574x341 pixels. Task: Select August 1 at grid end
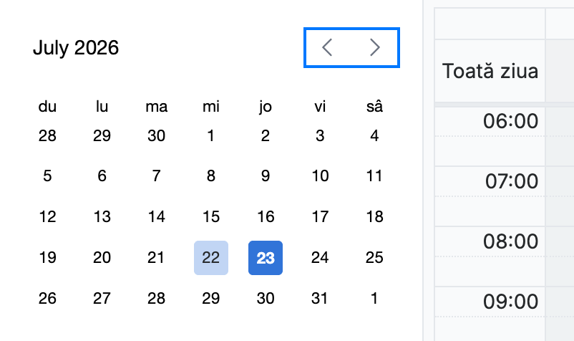tap(374, 299)
